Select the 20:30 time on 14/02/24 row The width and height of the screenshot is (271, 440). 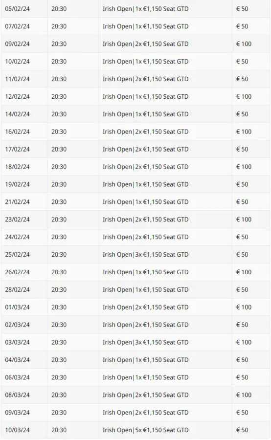point(59,114)
